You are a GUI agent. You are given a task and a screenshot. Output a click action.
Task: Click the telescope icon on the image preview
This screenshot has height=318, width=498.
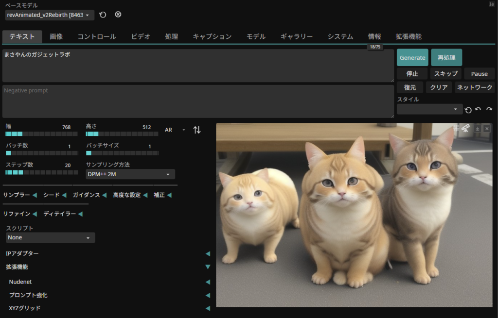[x=465, y=128]
